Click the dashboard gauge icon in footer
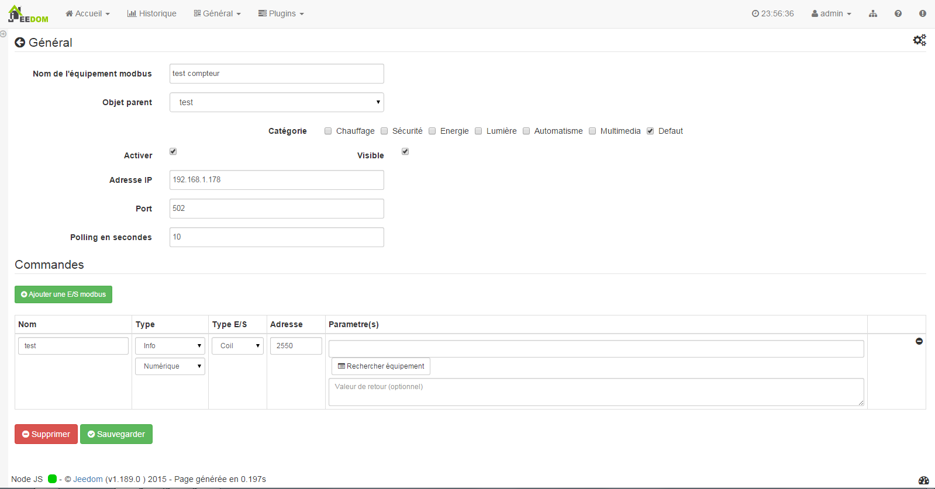The width and height of the screenshot is (935, 489). pos(923,480)
